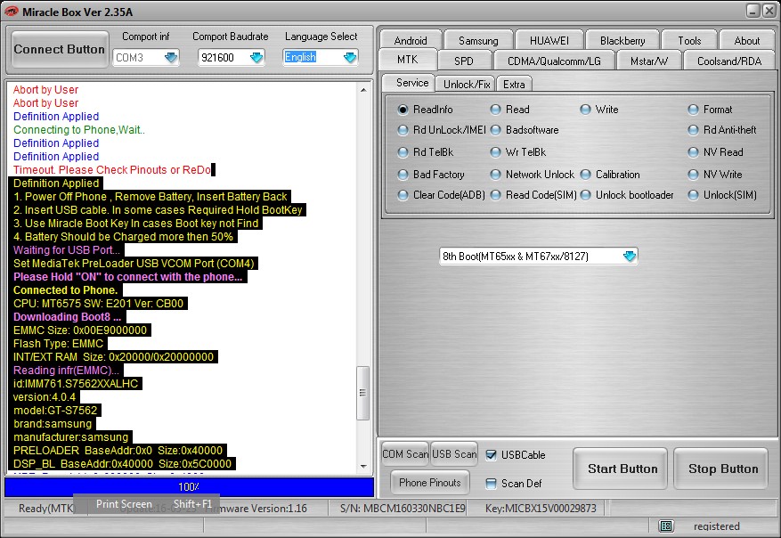Open the Samsung tab

[x=478, y=40]
